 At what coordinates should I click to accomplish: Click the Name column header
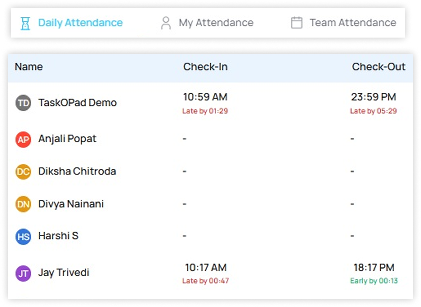click(x=29, y=67)
